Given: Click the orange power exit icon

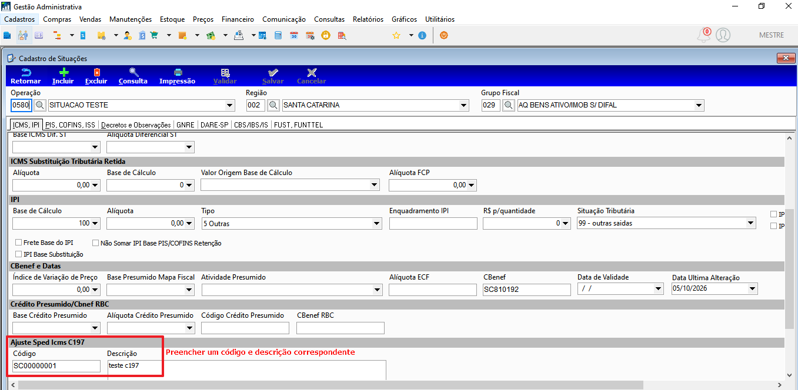Looking at the screenshot, I should pos(444,35).
